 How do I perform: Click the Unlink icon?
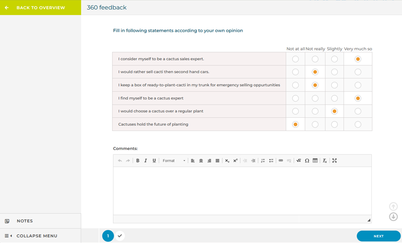coord(289,160)
